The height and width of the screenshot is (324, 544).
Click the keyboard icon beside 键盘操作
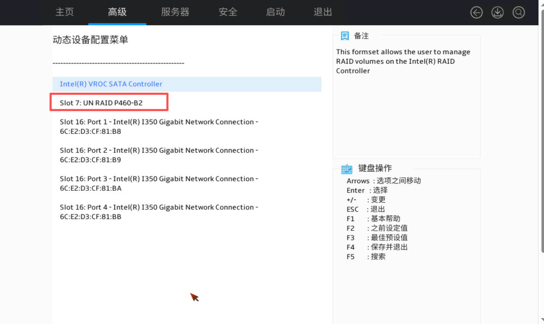(x=346, y=169)
